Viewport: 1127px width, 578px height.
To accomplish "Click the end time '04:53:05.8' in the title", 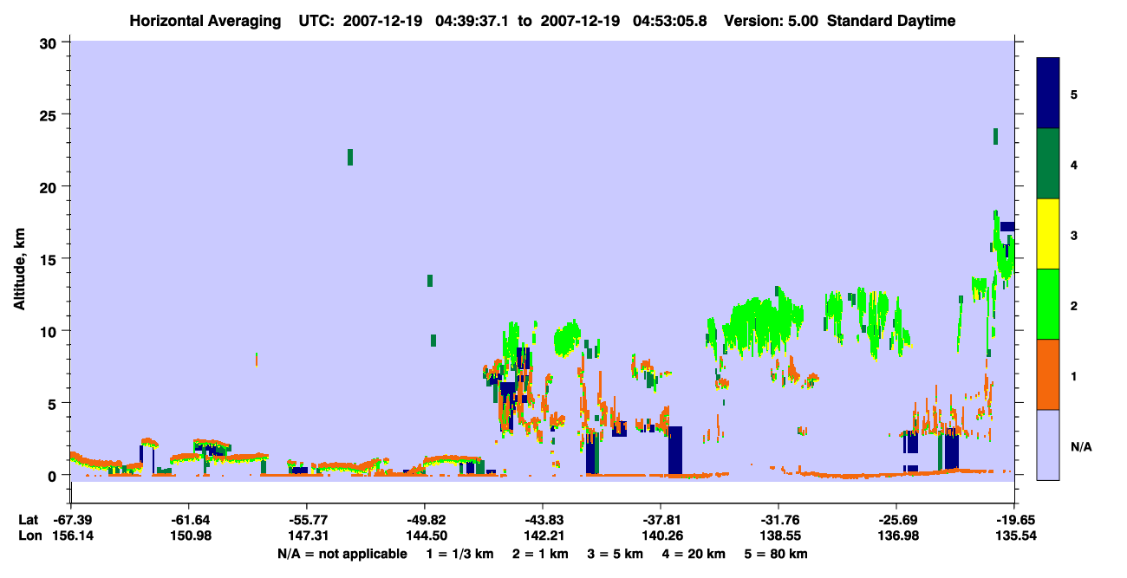I will pyautogui.click(x=671, y=21).
